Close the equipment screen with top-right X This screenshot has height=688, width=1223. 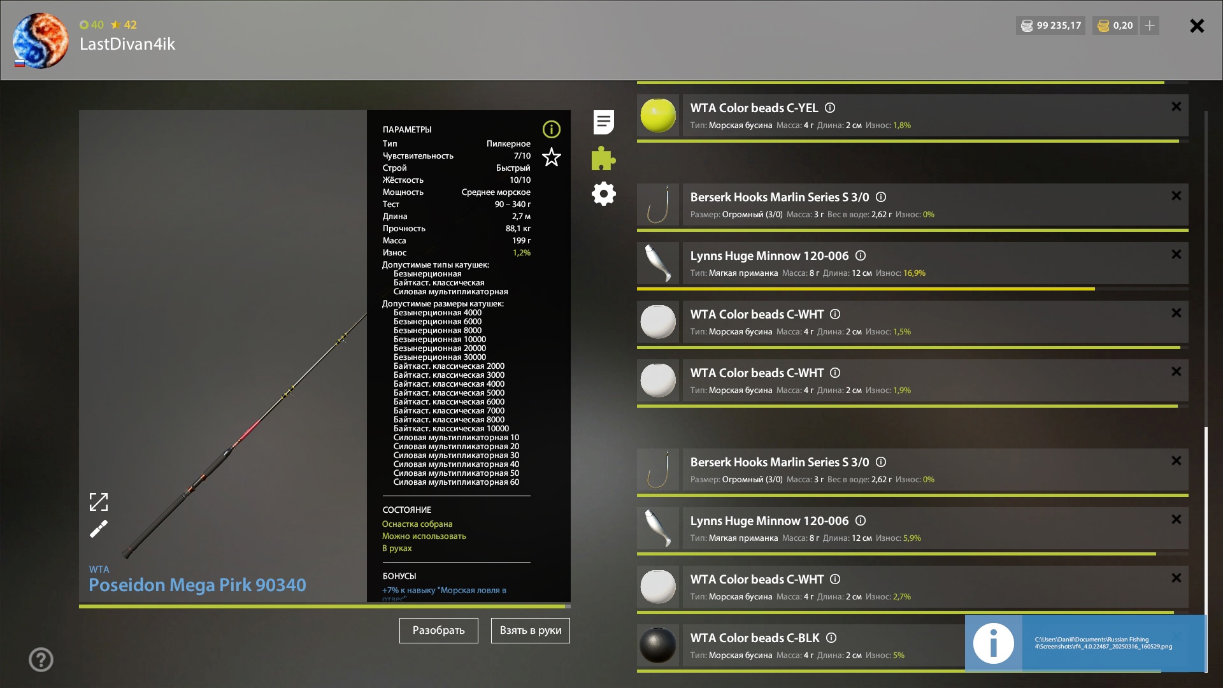pos(1197,25)
